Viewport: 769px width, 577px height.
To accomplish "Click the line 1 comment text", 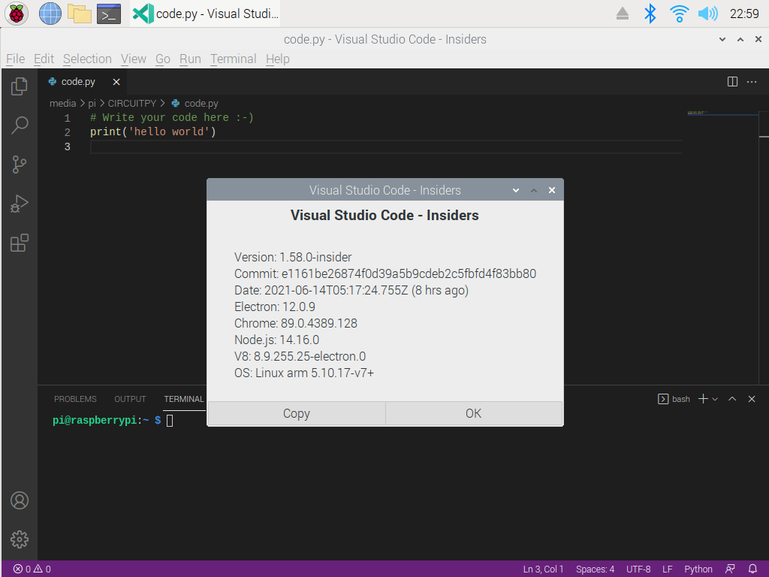I will 172,117.
